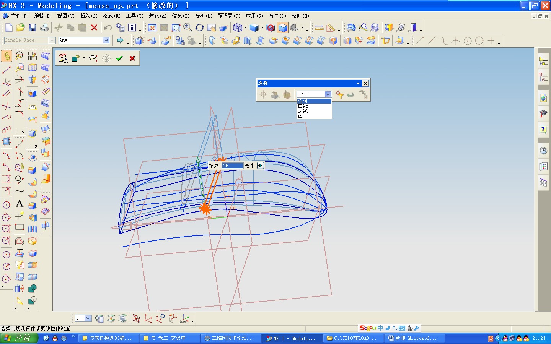Click the red X Delete icon in the toolbar
The width and height of the screenshot is (551, 344).
click(x=94, y=28)
